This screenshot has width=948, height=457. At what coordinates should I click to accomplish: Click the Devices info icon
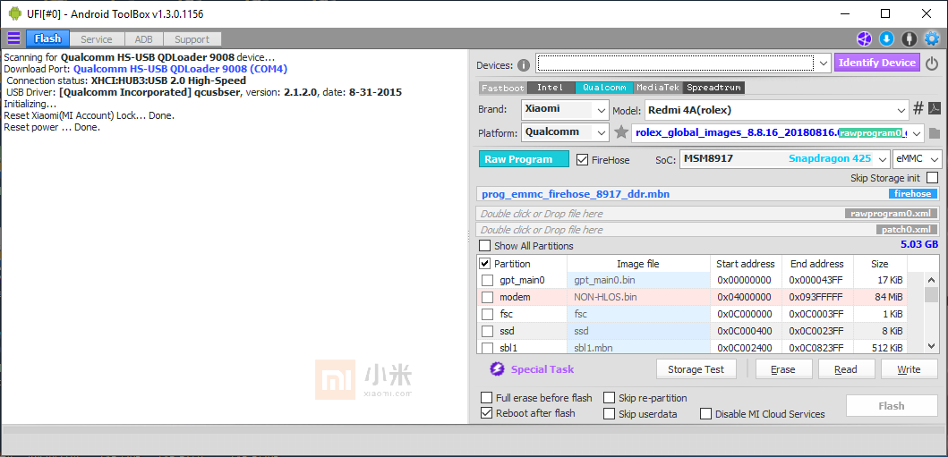click(524, 64)
